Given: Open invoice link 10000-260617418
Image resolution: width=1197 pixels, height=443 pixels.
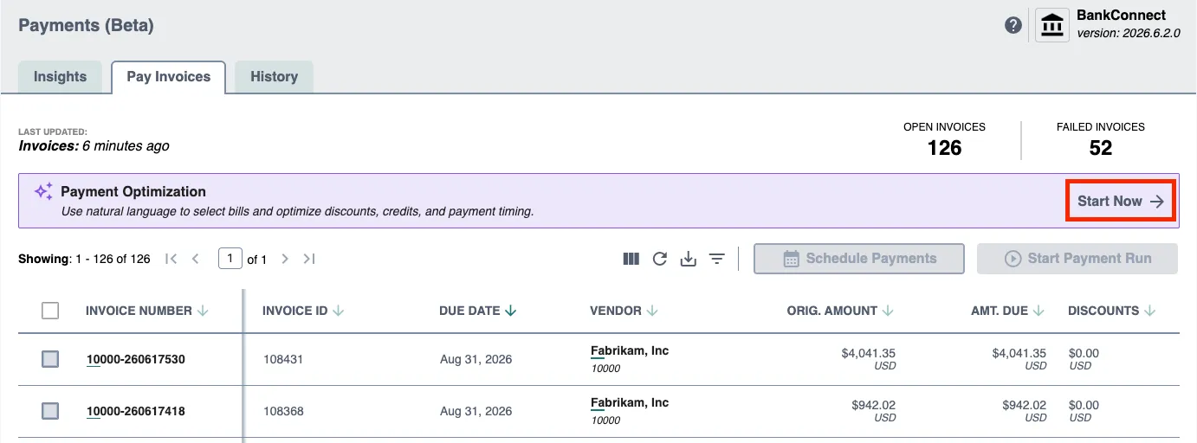Looking at the screenshot, I should [x=136, y=412].
